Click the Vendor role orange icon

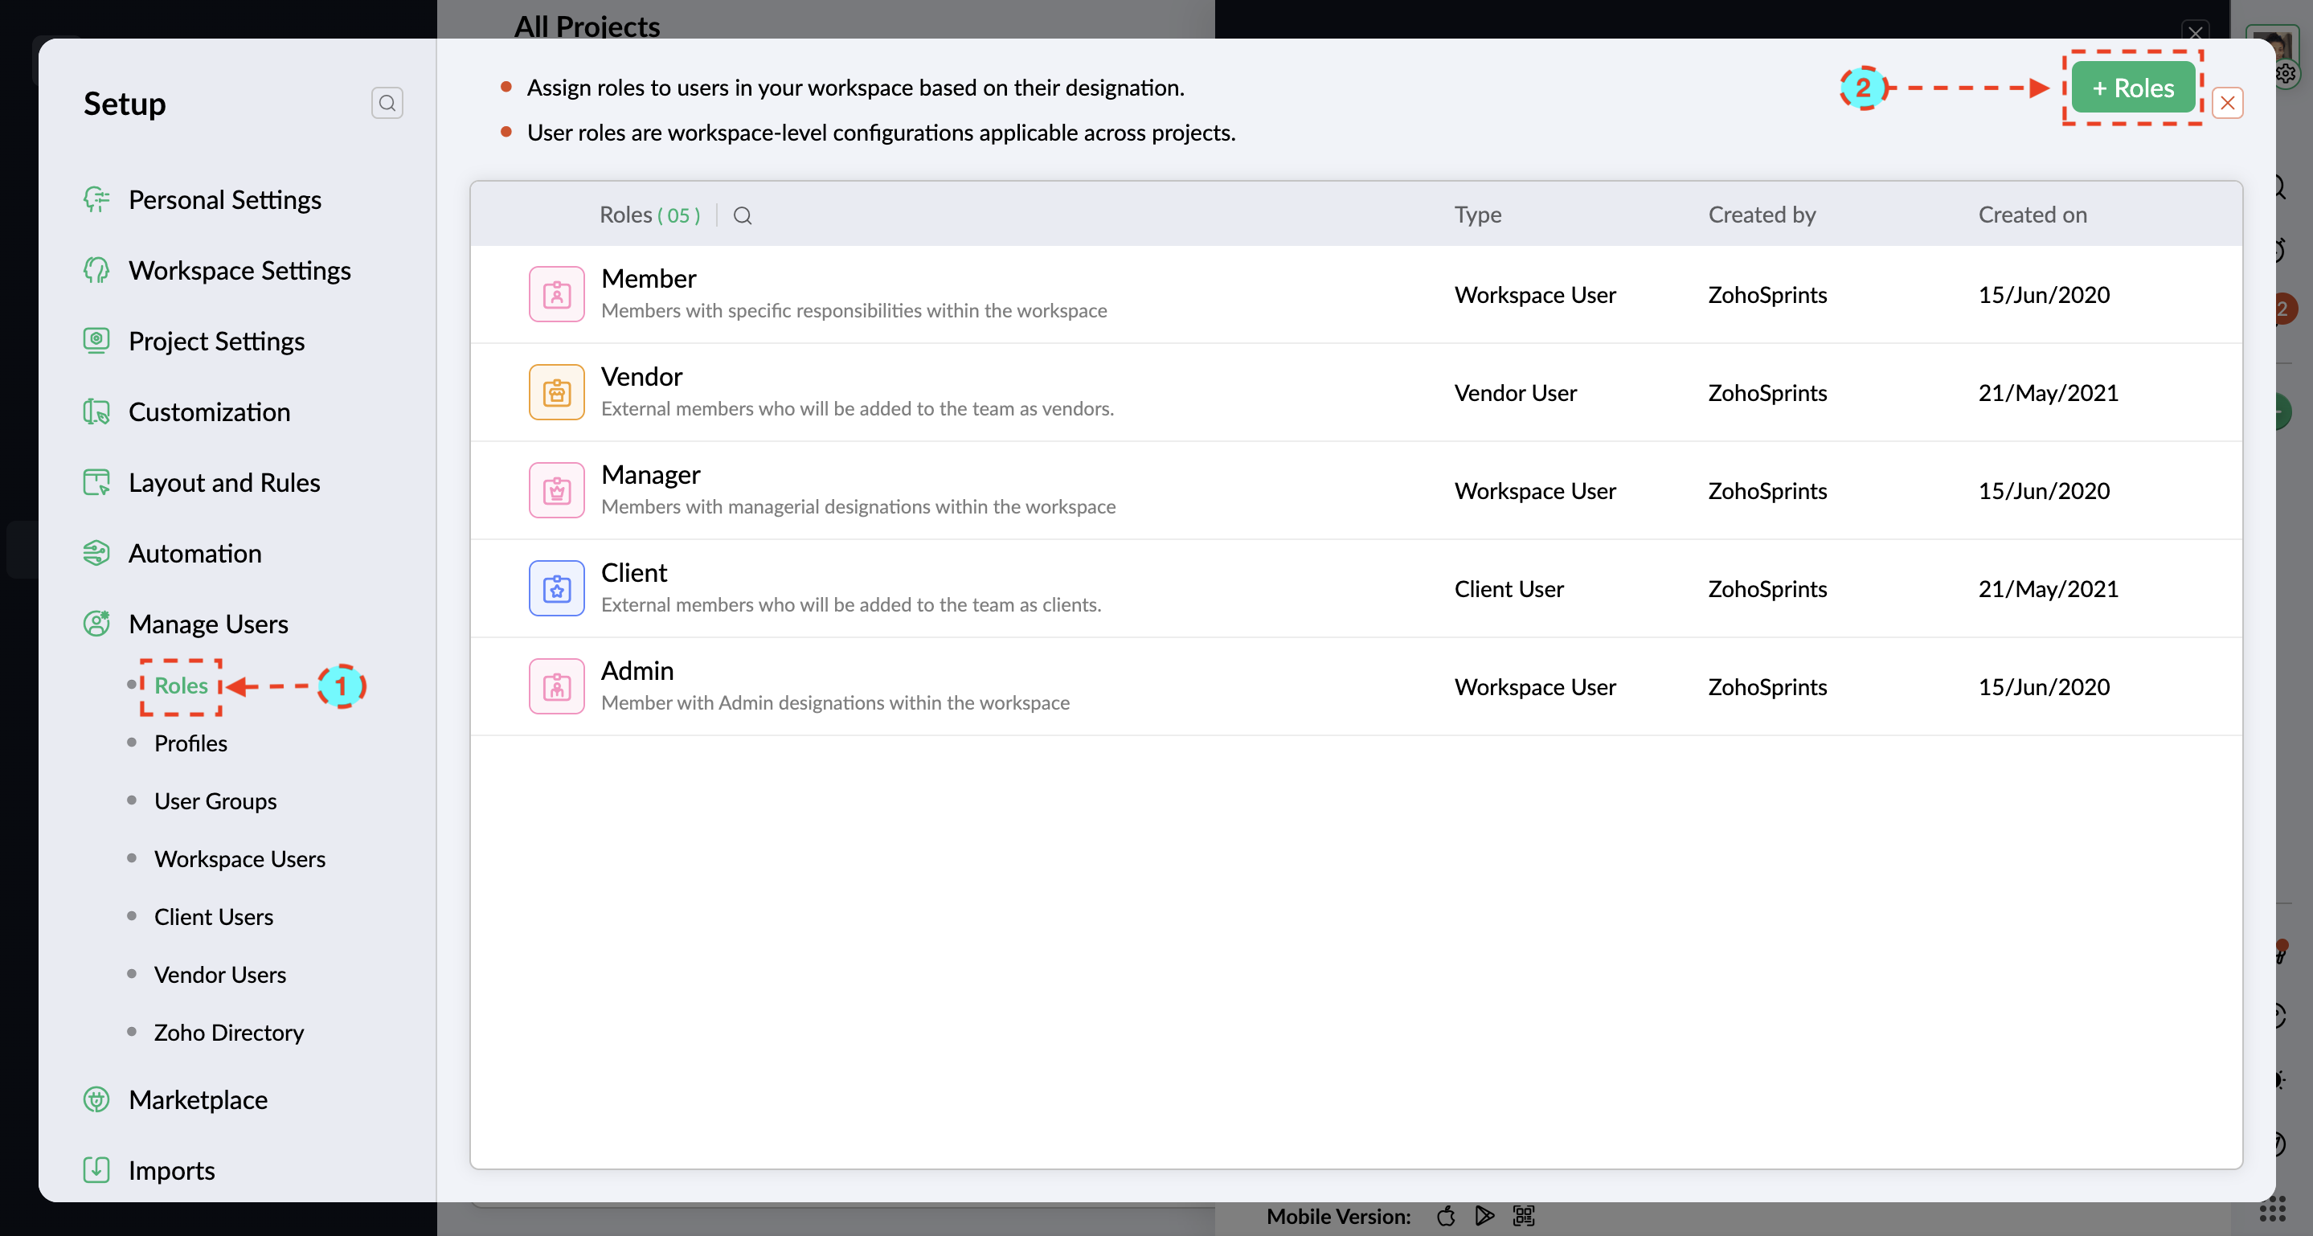(557, 392)
